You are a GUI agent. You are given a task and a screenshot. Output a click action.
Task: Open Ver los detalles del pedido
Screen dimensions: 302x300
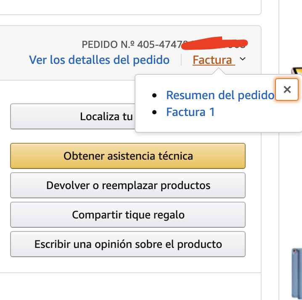click(x=99, y=60)
